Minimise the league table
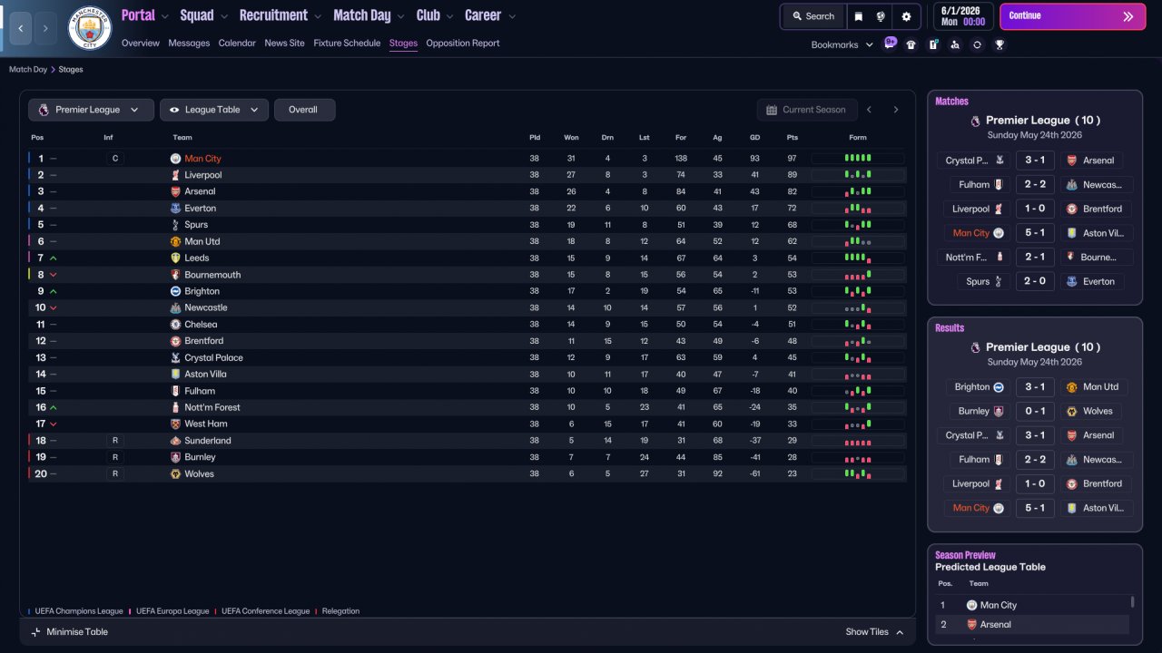The image size is (1162, 653). tap(70, 632)
